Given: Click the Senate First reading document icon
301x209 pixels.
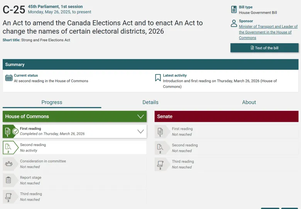Looking at the screenshot, I should click(160, 131).
